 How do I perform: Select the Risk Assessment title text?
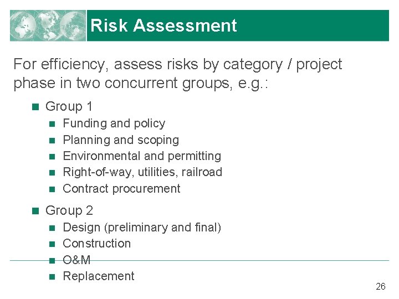(x=163, y=25)
